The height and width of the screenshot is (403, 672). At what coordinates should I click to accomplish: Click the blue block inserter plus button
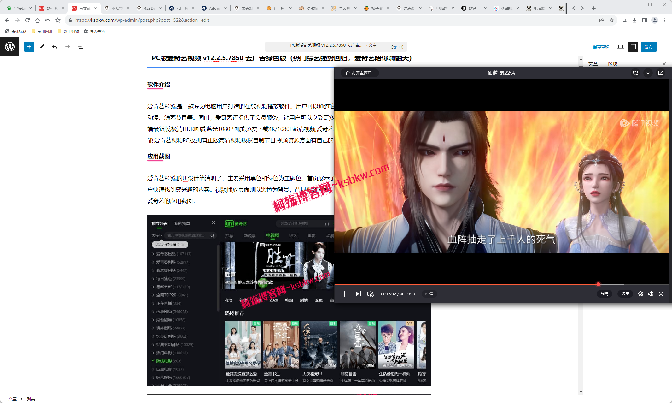tap(29, 47)
